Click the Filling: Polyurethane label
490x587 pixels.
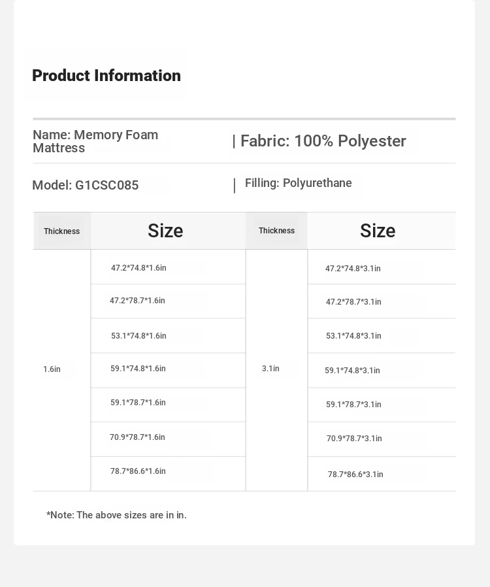click(x=298, y=183)
